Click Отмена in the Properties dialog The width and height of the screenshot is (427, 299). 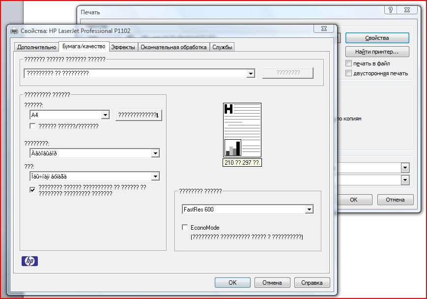click(272, 283)
